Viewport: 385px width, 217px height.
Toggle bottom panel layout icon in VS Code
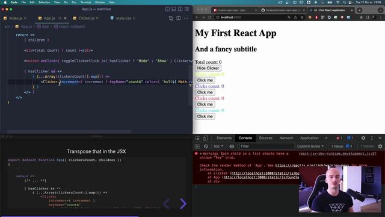(174, 9)
